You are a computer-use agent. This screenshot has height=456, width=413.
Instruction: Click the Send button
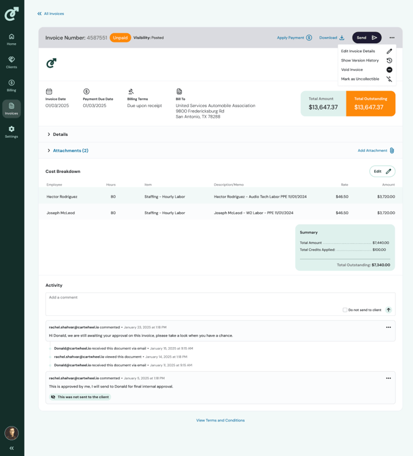click(x=366, y=38)
